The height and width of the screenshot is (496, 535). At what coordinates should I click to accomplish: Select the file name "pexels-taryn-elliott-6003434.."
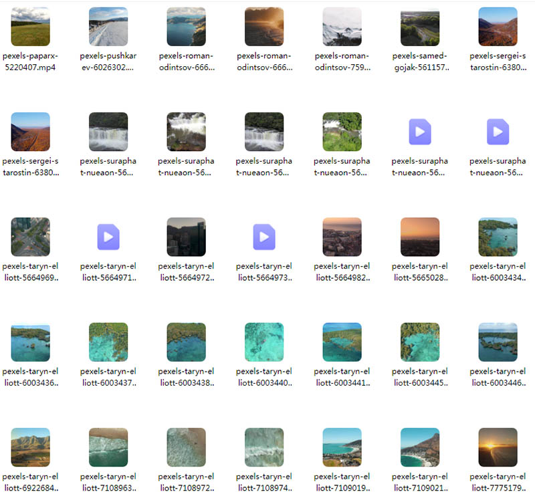[x=498, y=272]
